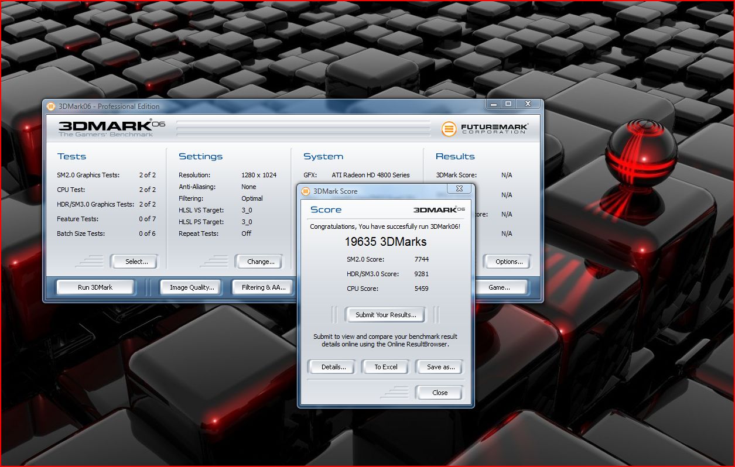Click the Batch Size Tests 0 of 6 value
Image resolution: width=735 pixels, height=467 pixels.
[x=147, y=233]
